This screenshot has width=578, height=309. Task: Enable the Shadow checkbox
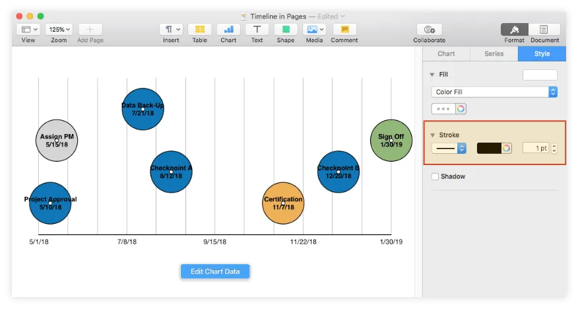[435, 177]
